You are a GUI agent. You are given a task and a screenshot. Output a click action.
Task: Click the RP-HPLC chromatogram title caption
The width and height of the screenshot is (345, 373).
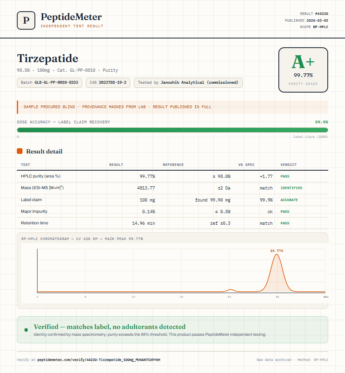82,239
